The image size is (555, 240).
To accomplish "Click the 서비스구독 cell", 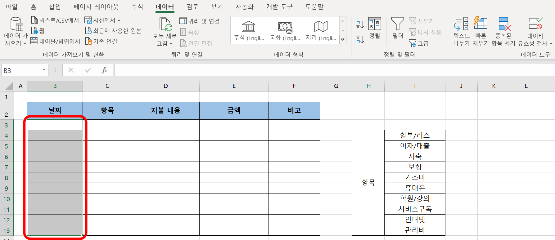I will coord(415,209).
